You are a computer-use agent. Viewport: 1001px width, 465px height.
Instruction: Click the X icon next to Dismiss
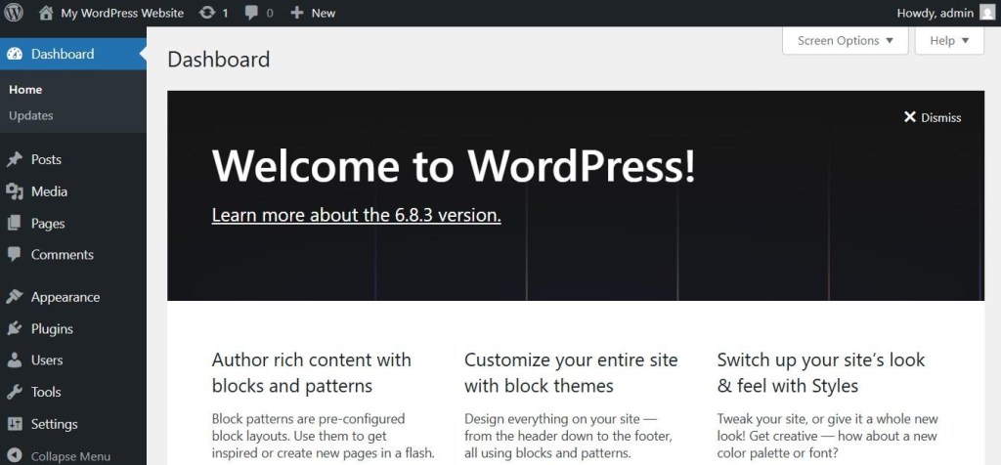[x=910, y=116]
